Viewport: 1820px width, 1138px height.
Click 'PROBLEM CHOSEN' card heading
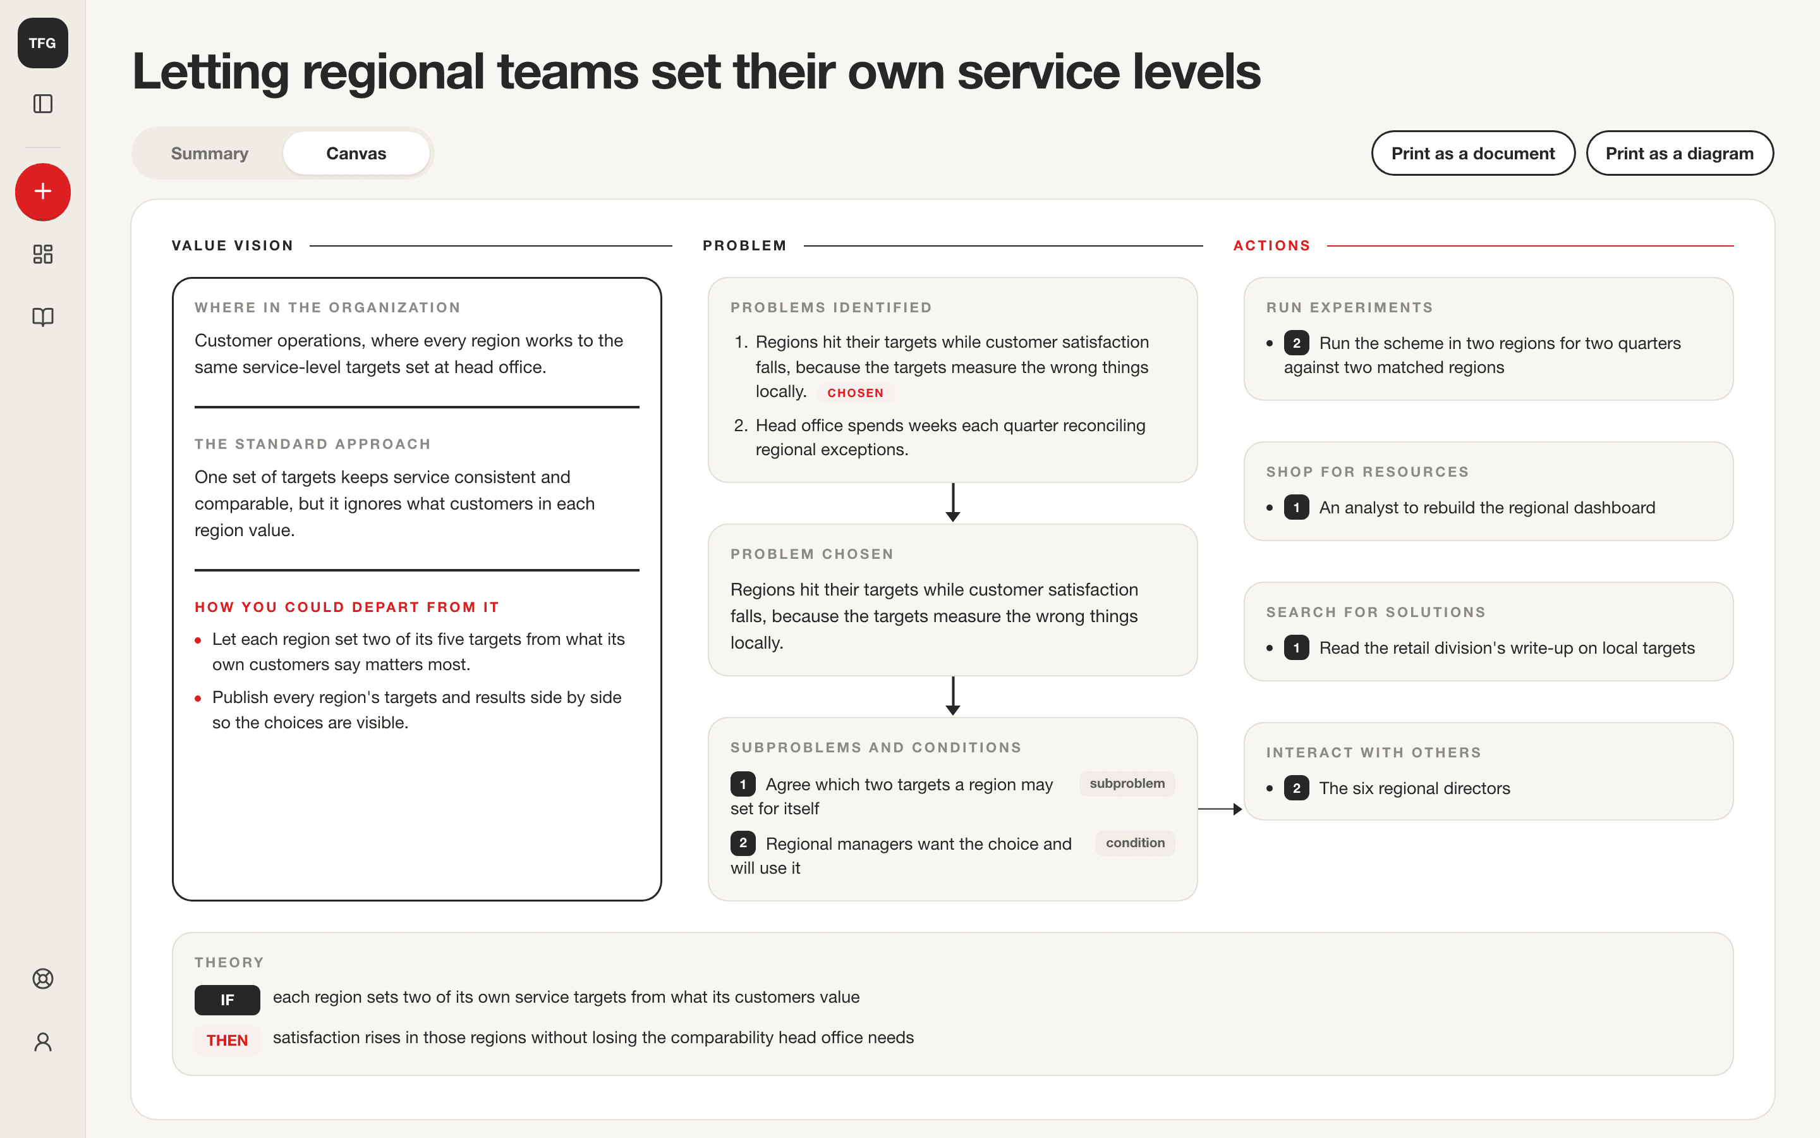812,554
